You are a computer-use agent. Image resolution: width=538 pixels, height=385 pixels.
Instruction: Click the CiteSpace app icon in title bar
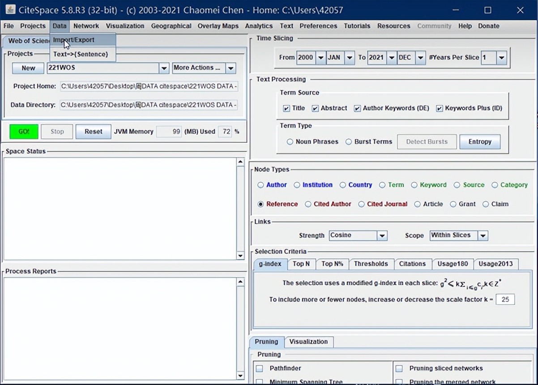[x=10, y=9]
